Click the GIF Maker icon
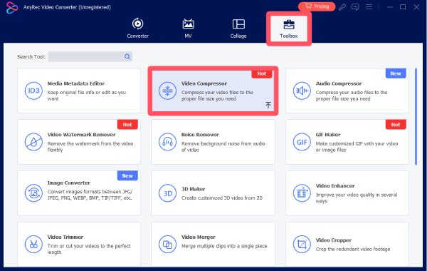The image size is (427, 271). tap(302, 142)
